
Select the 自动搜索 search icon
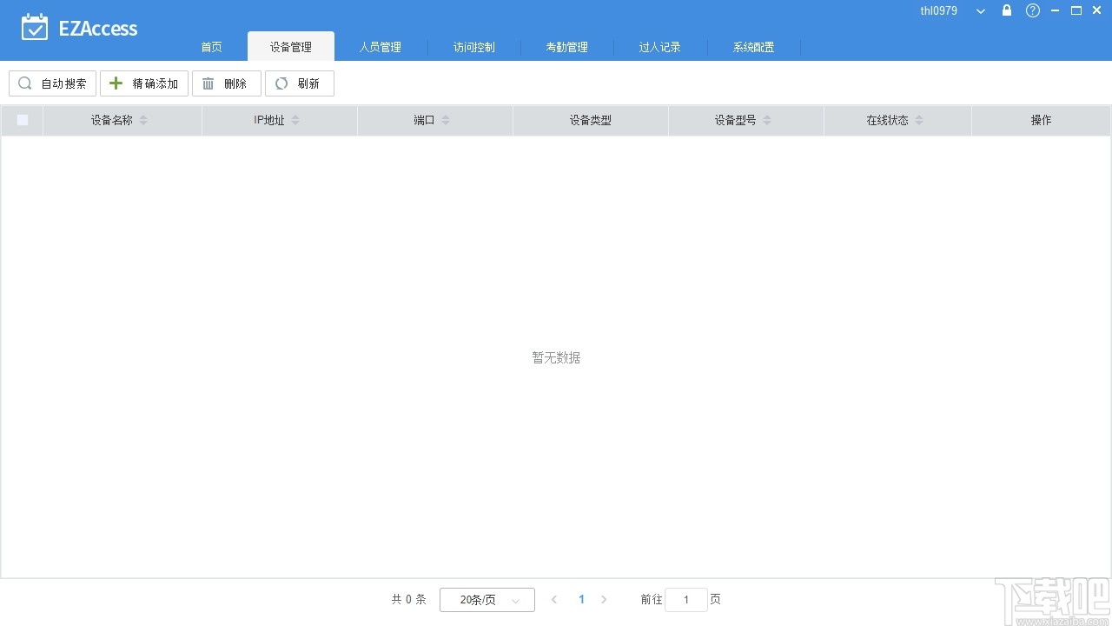pyautogui.click(x=24, y=83)
